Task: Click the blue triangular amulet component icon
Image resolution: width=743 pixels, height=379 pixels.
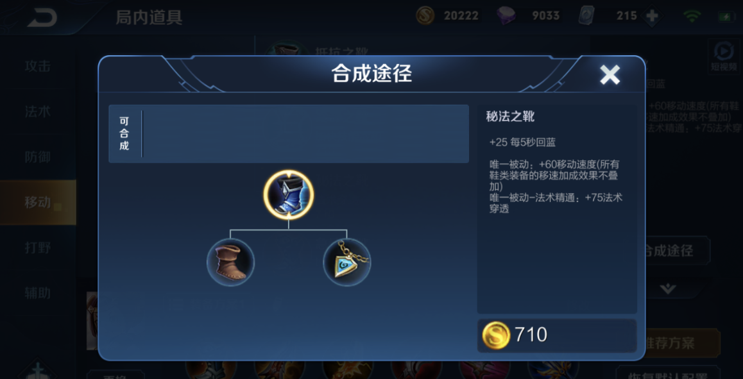Action: 347,262
